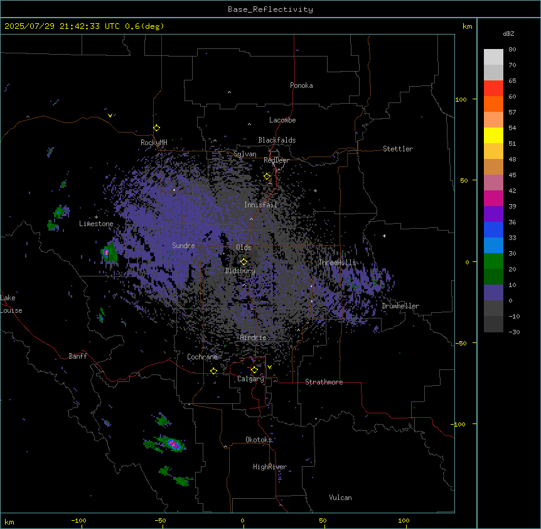This screenshot has height=529, width=541.
Task: Click the RockyMH label
Action: [154, 143]
